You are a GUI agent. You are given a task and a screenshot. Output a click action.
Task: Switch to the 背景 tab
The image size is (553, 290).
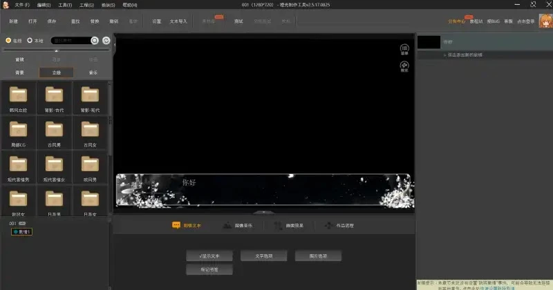(20, 72)
